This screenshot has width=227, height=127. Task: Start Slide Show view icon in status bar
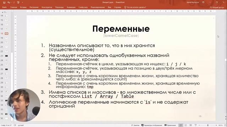[195, 125]
